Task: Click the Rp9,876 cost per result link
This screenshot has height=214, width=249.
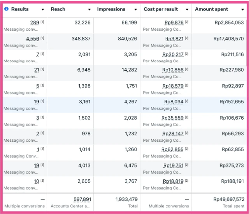Action: pyautogui.click(x=174, y=23)
